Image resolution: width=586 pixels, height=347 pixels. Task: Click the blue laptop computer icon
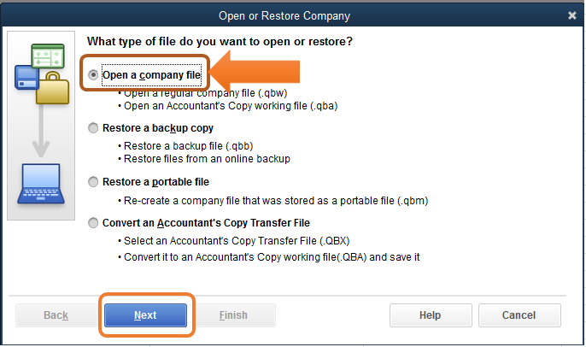click(41, 184)
